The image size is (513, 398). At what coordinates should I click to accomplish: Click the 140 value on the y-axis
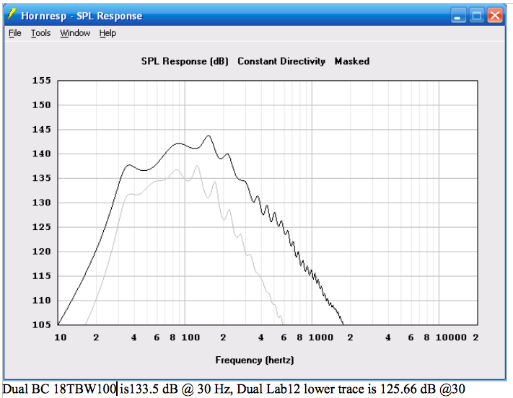point(42,154)
